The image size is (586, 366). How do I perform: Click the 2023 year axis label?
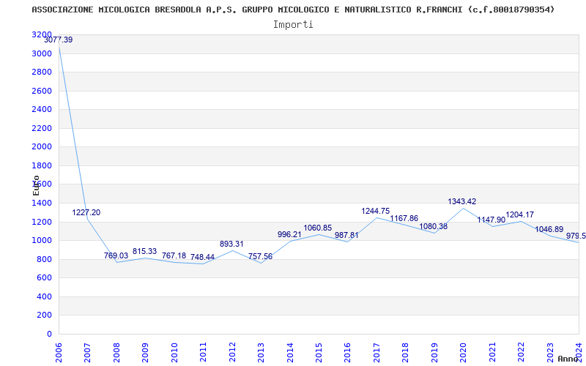(x=550, y=352)
